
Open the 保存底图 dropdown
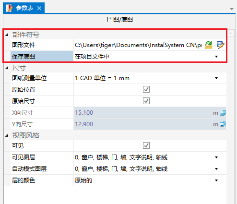click(216, 57)
